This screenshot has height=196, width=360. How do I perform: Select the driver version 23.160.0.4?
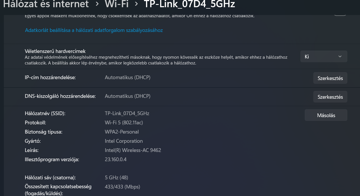(x=115, y=159)
